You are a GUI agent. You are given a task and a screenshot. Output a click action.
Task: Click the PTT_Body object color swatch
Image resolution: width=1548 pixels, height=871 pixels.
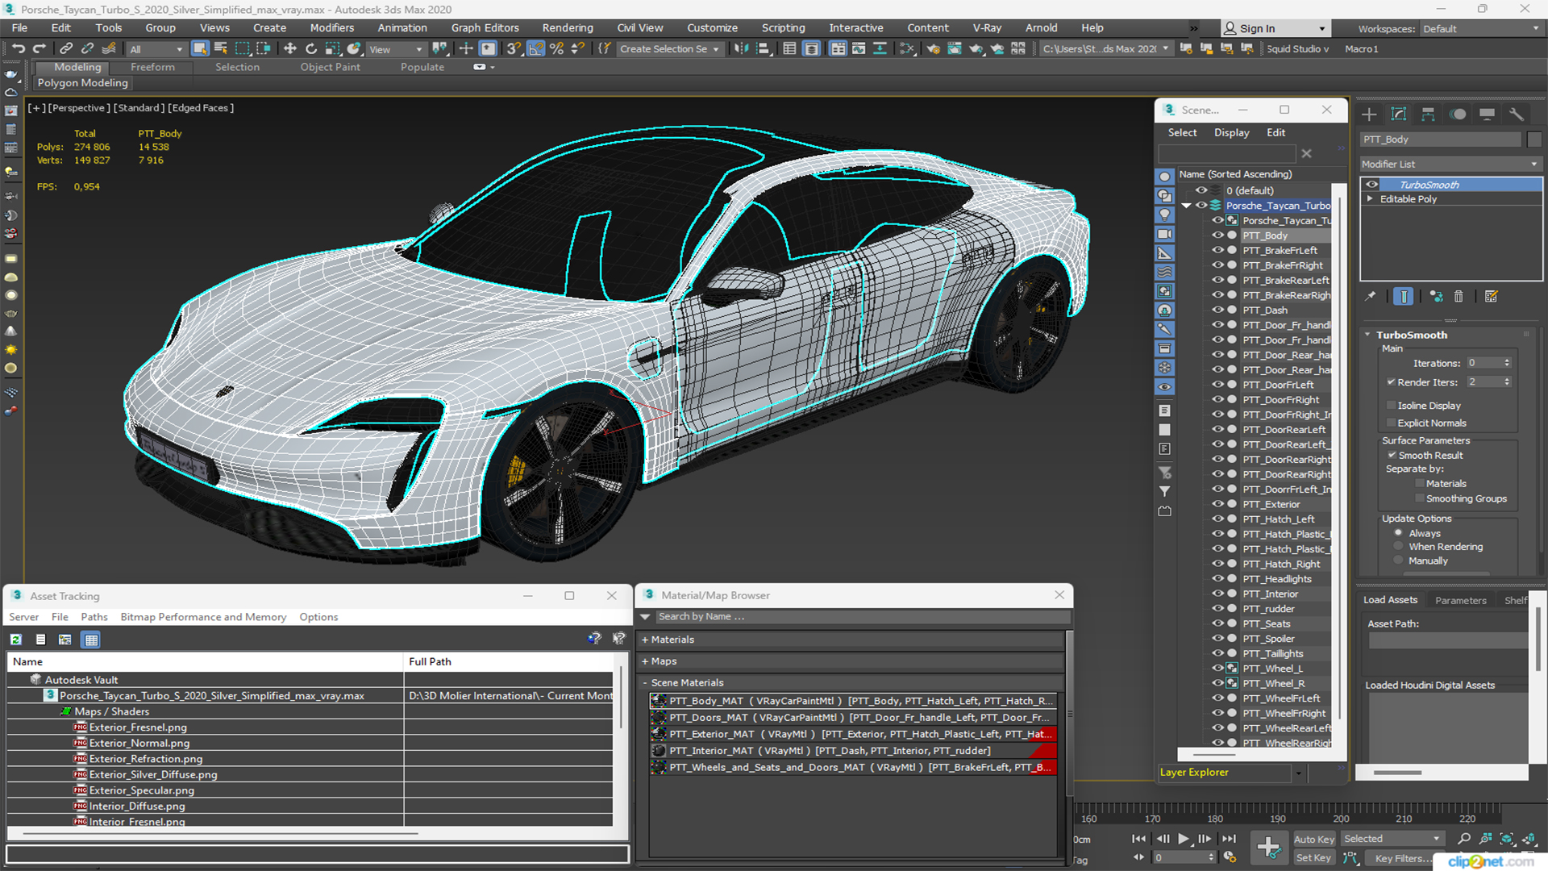[1533, 140]
